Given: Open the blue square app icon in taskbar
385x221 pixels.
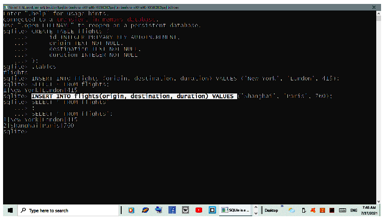Looking at the screenshot, I should 212,210.
